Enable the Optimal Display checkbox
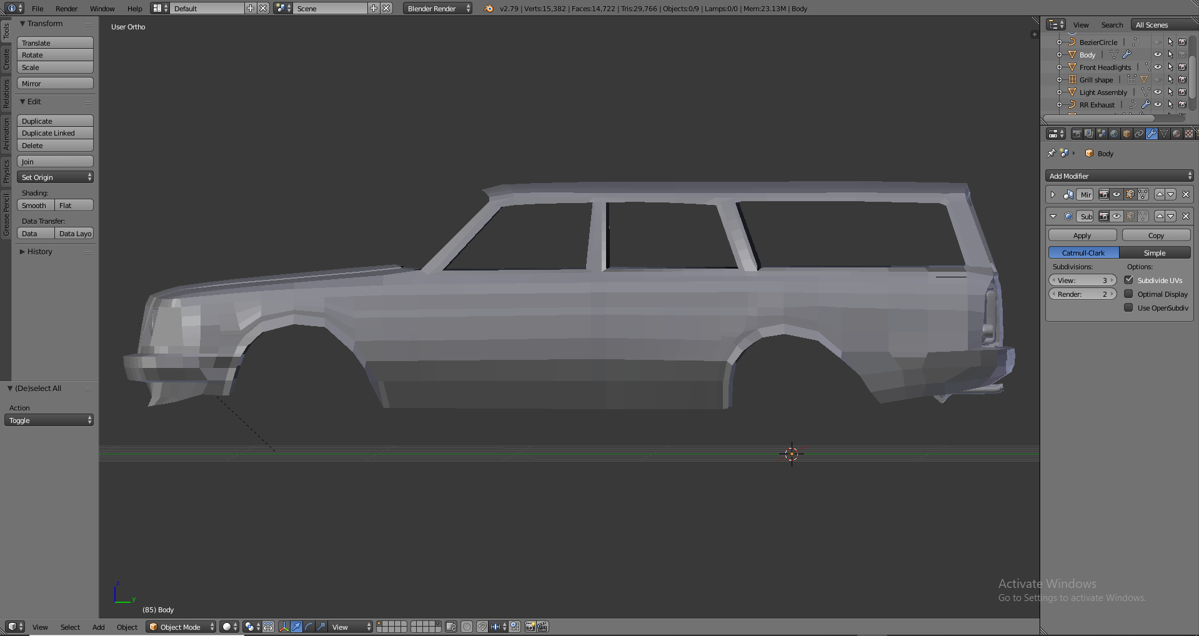 pos(1129,294)
